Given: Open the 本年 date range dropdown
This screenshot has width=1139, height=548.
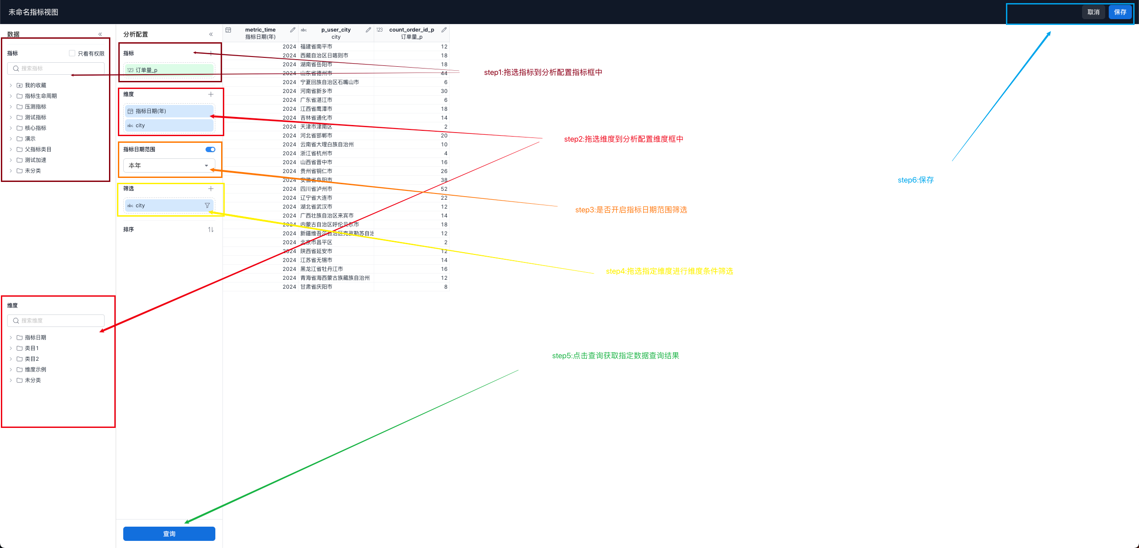Looking at the screenshot, I should pyautogui.click(x=169, y=165).
